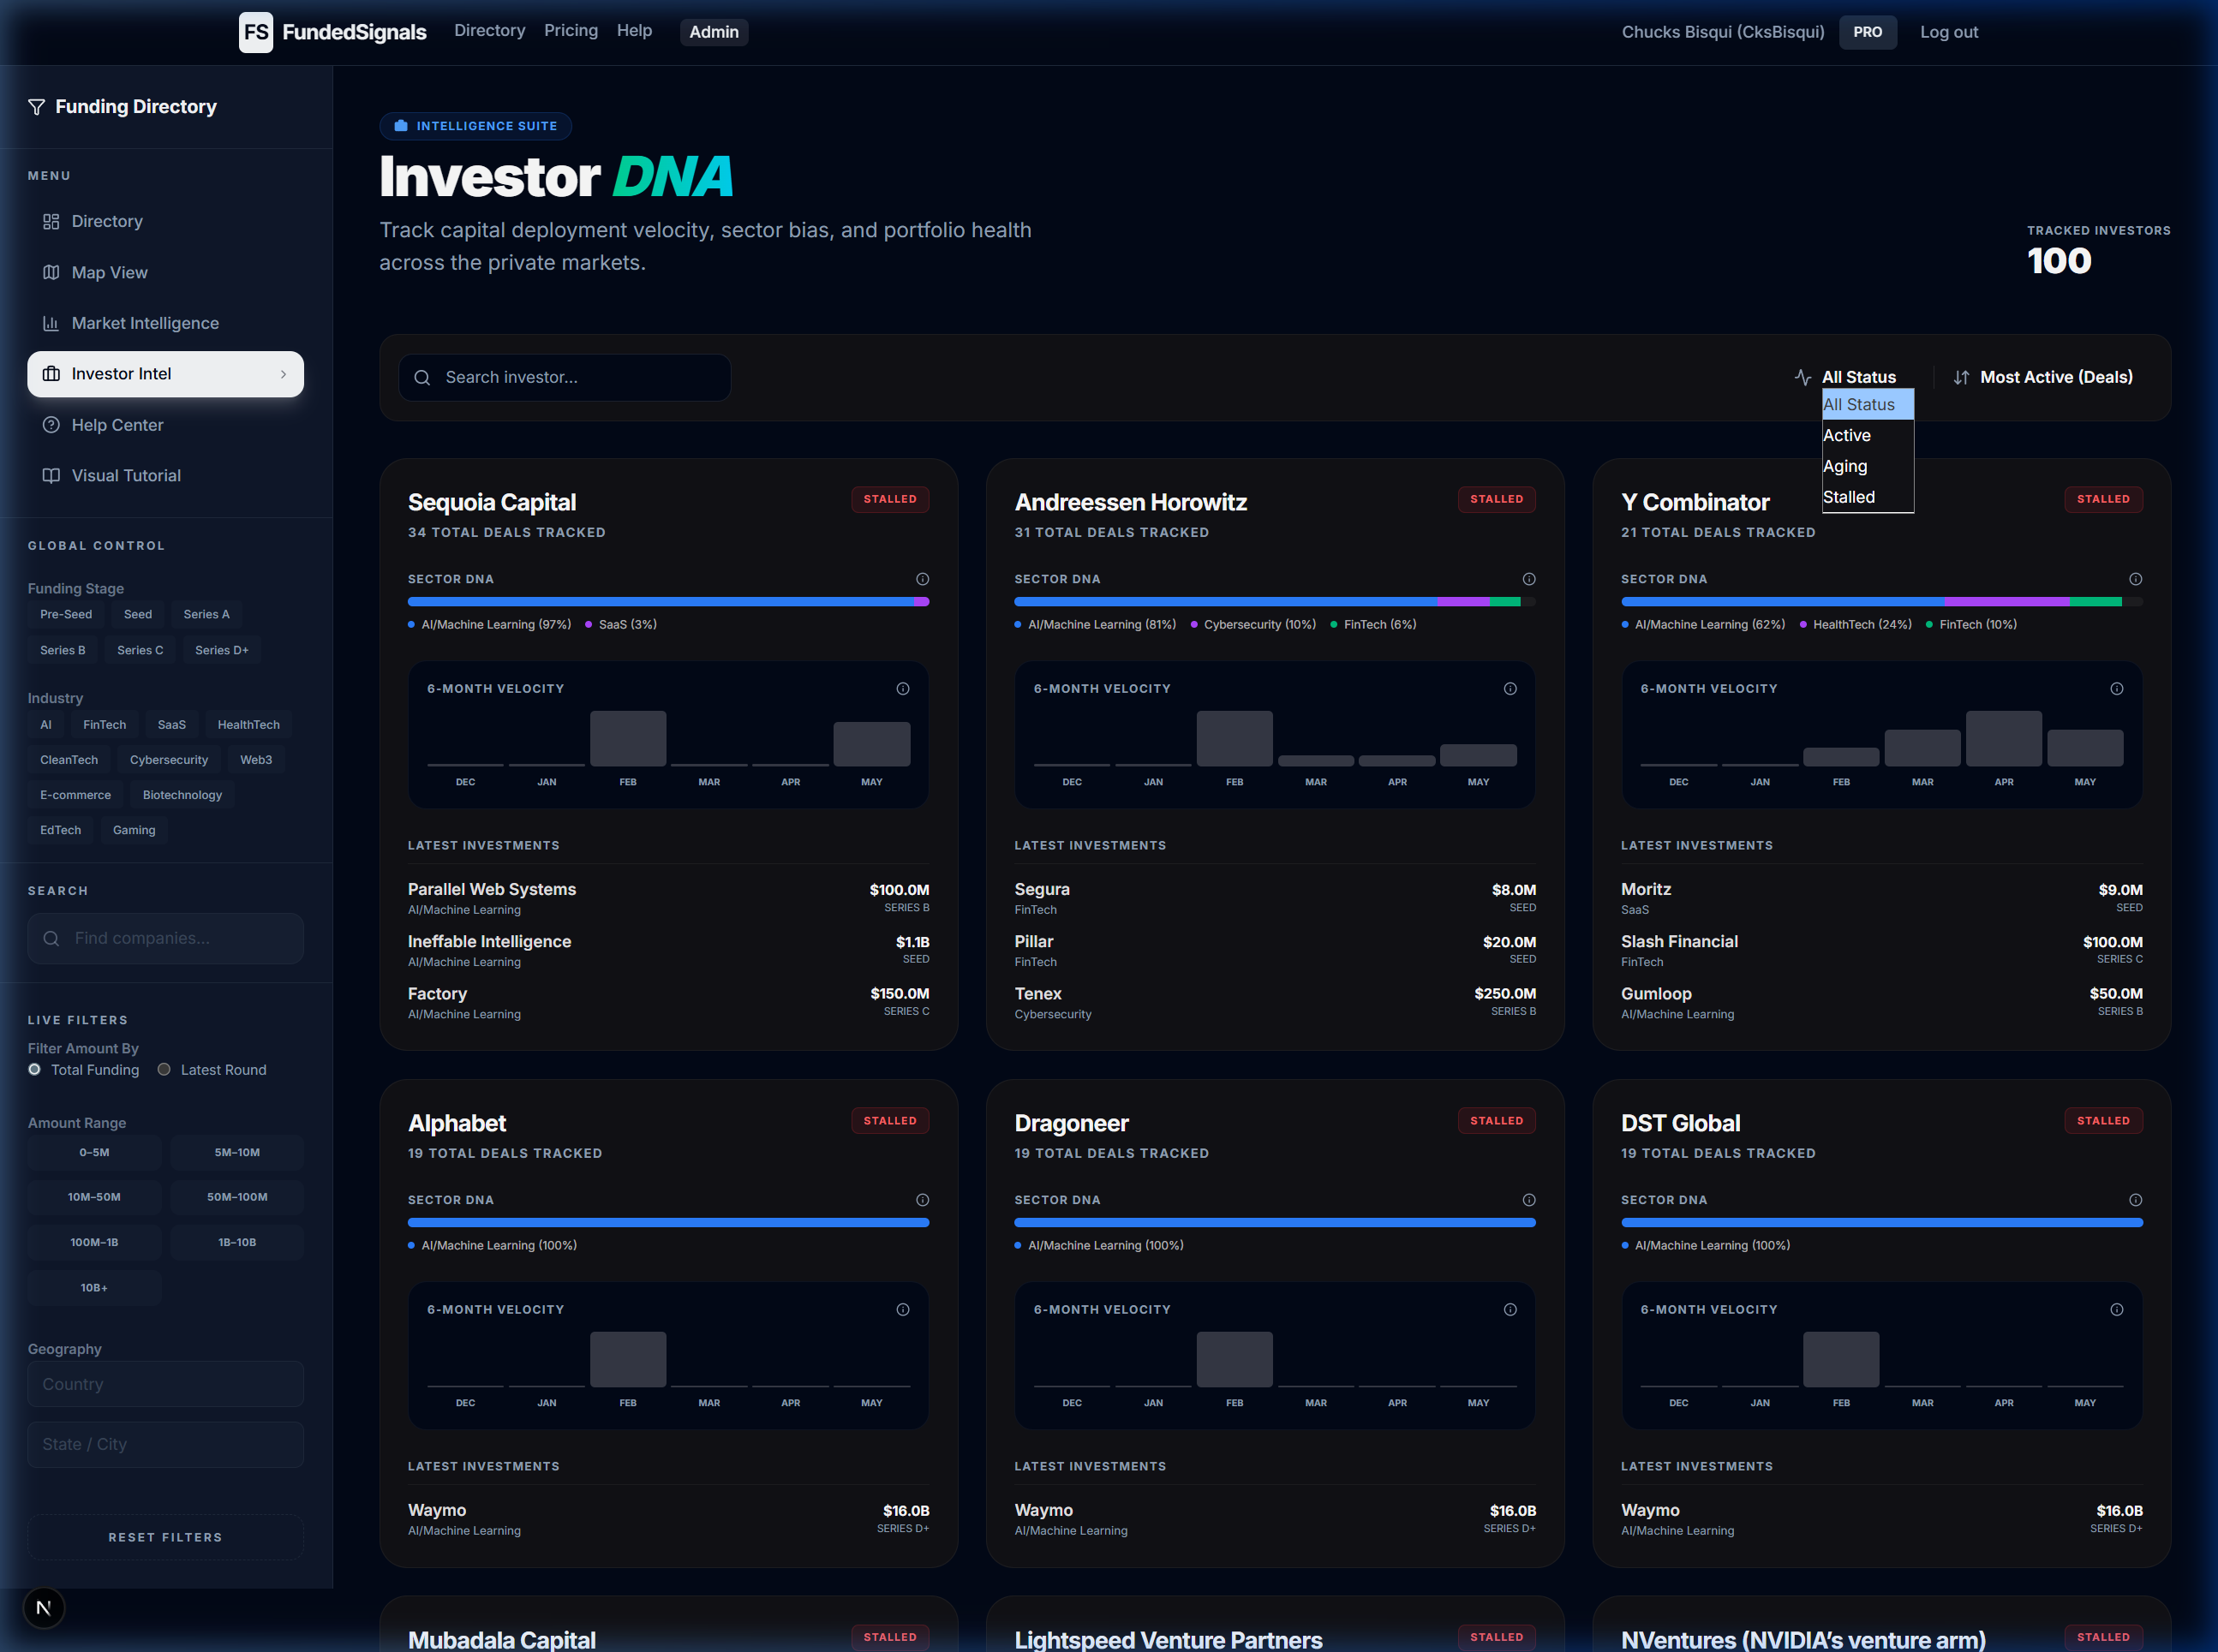Click the Sequoia Capital 6-Month Velocity info icon
Viewport: 2218px width, 1652px height.
tap(902, 689)
